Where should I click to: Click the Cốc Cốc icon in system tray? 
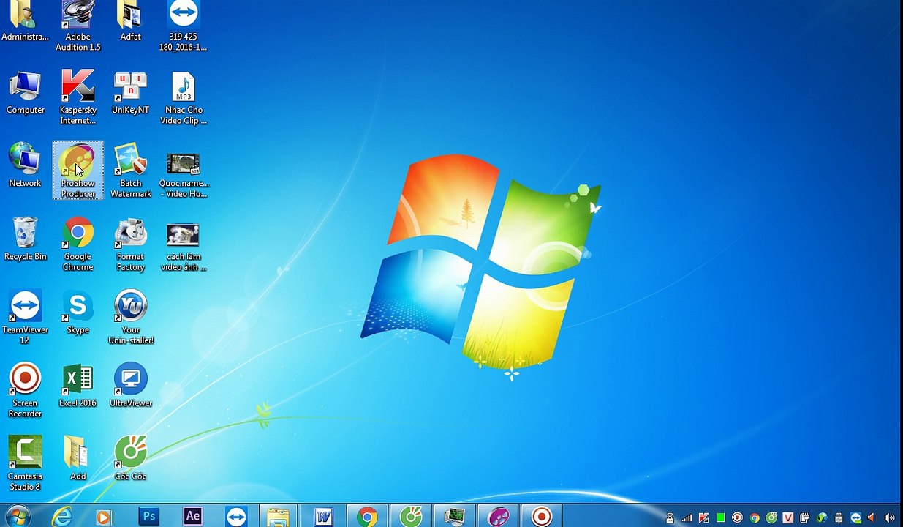(x=771, y=518)
